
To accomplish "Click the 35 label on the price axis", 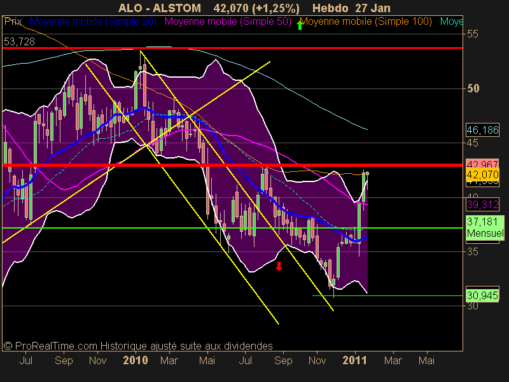I will pos(472,251).
